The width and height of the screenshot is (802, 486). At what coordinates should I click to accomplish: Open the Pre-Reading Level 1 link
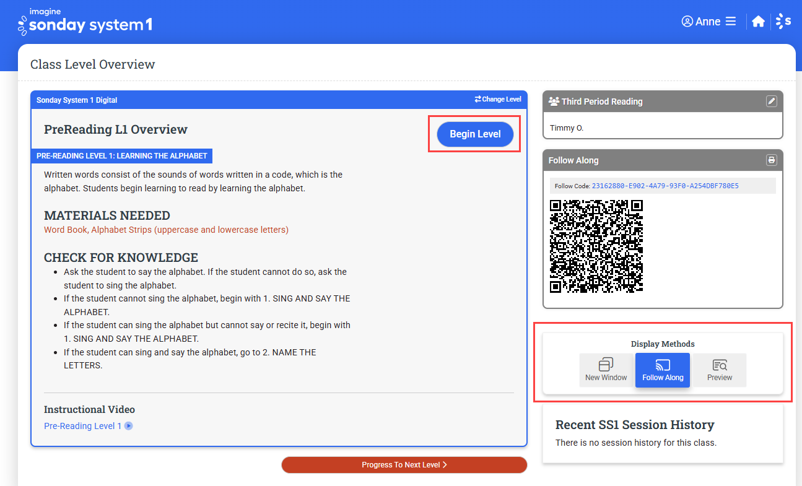click(x=83, y=426)
